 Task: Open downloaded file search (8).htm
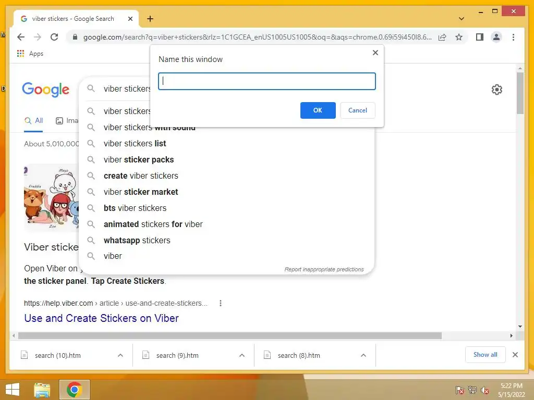tap(299, 355)
